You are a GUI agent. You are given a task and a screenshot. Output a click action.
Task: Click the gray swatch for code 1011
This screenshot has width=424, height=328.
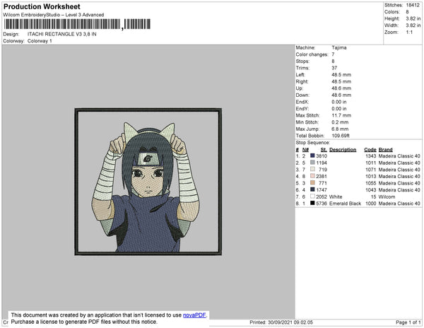pyautogui.click(x=312, y=163)
